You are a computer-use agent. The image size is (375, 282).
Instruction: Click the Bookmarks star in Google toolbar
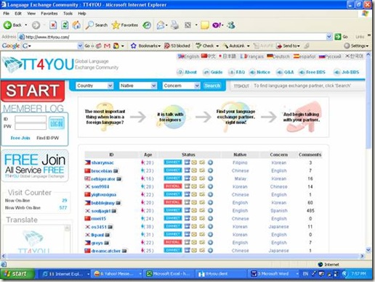click(x=134, y=46)
